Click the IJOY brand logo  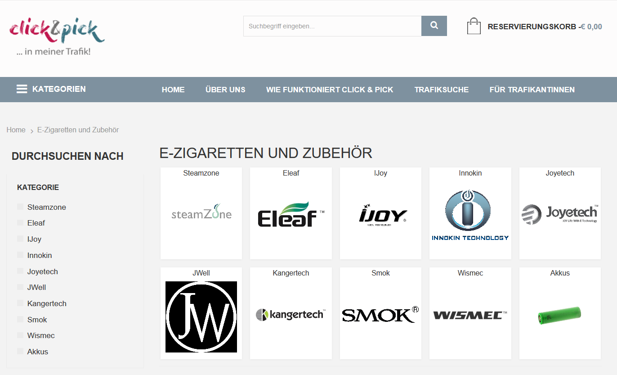(382, 215)
